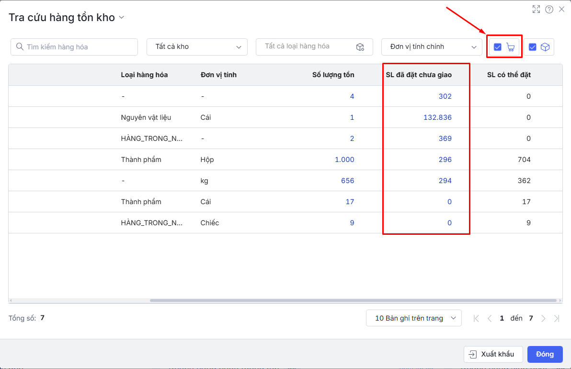Go to the previous page arrow
The height and width of the screenshot is (369, 571).
pos(489,318)
